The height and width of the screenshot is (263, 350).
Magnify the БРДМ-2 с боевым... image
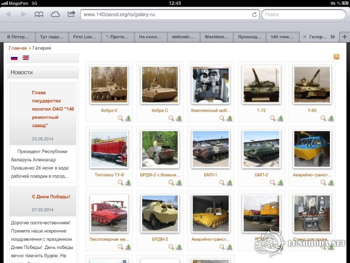pyautogui.click(x=171, y=182)
